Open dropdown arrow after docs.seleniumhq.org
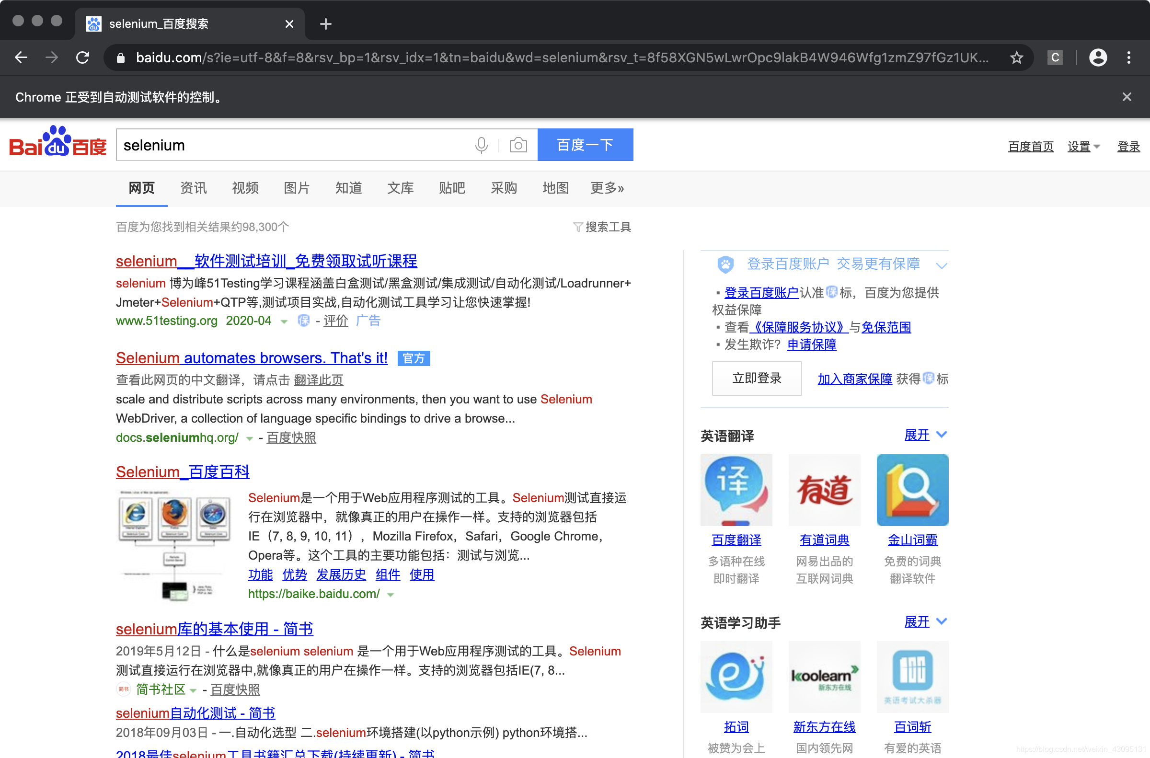 pyautogui.click(x=250, y=438)
